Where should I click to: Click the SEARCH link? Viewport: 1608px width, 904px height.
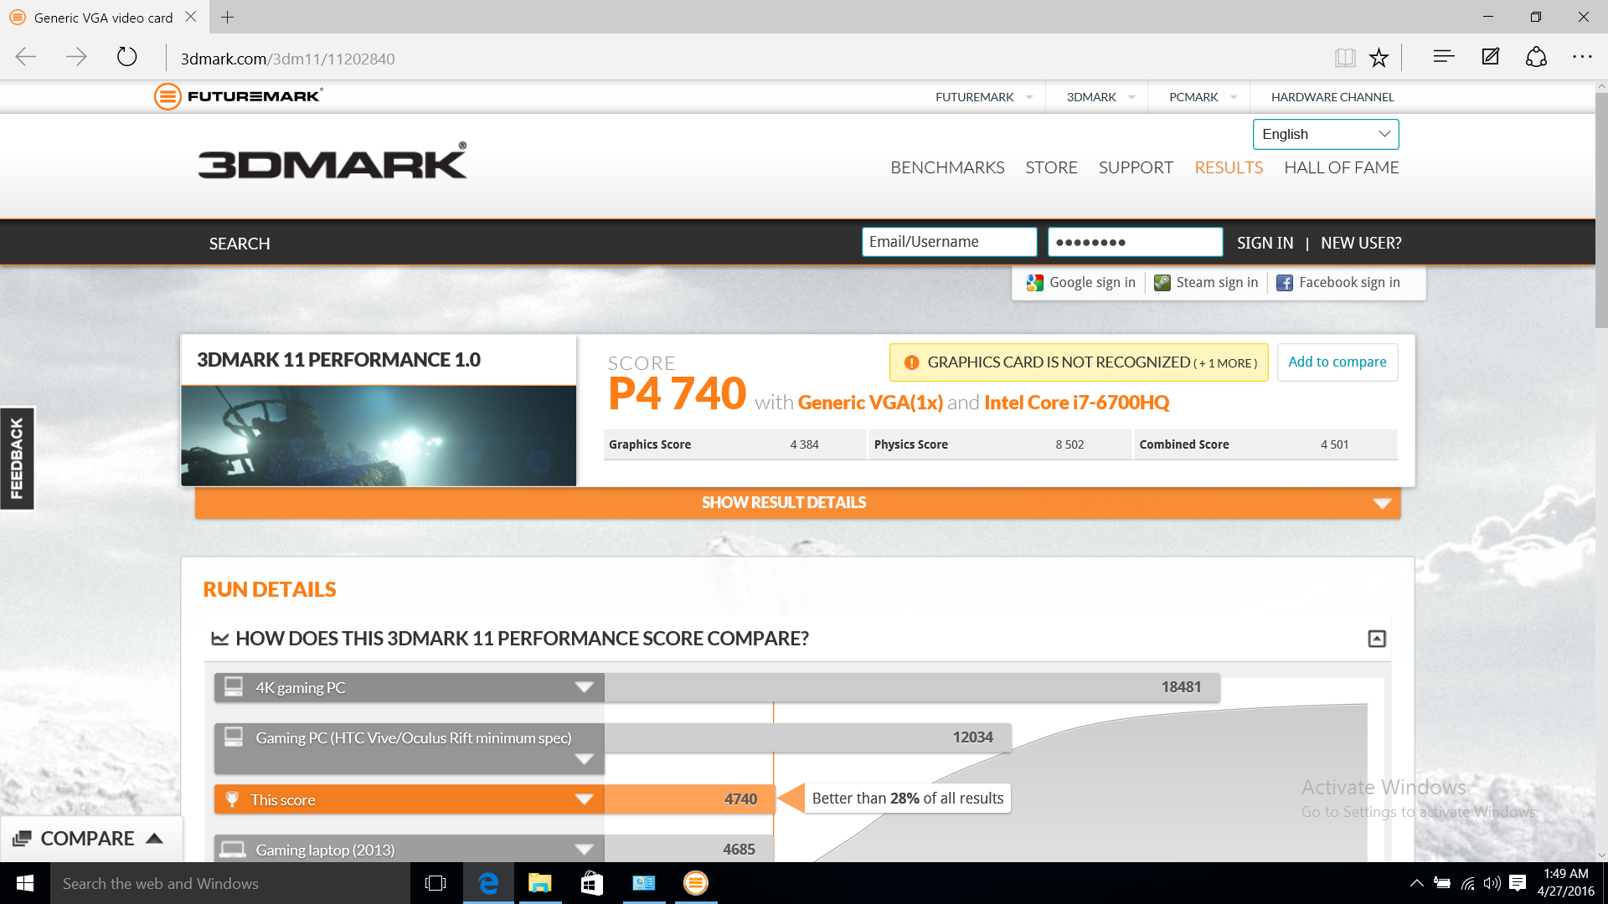click(240, 244)
